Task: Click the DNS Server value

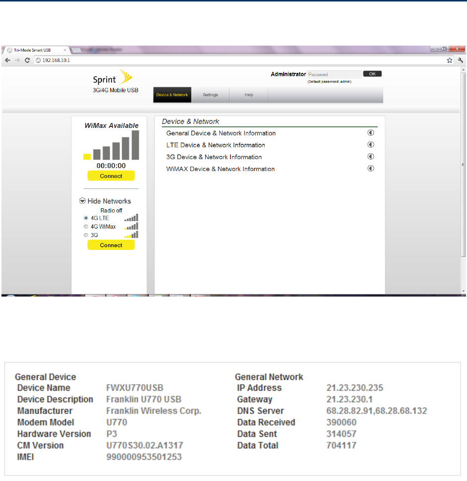Action: [377, 411]
